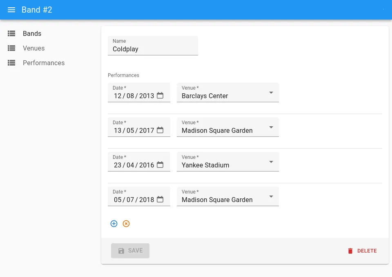Viewport: 392px width, 277px height.
Task: Add a new performance with the plus icon
Action: [114, 224]
